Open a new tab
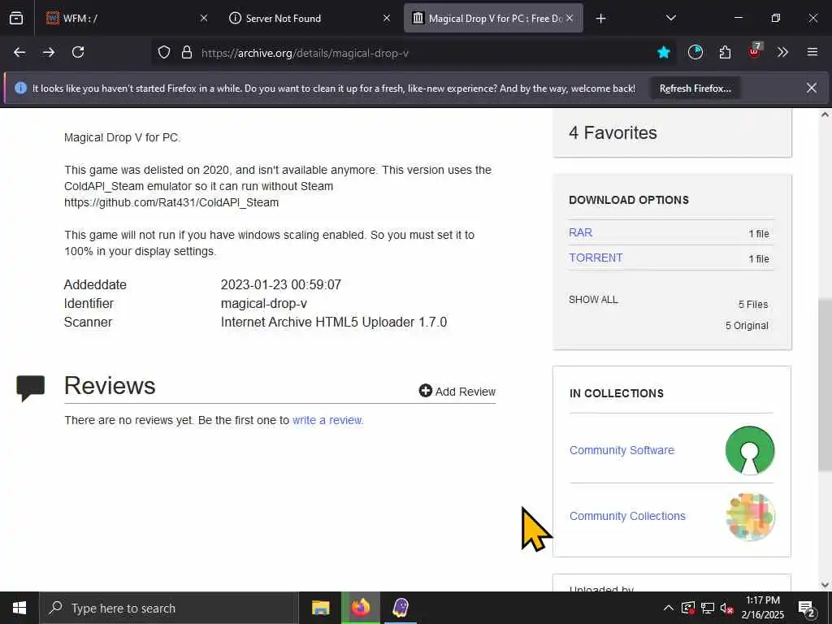The image size is (832, 624). 600,19
